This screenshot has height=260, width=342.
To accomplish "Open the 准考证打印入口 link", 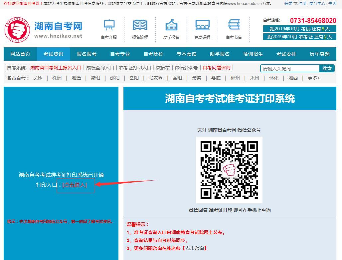I will [x=135, y=68].
